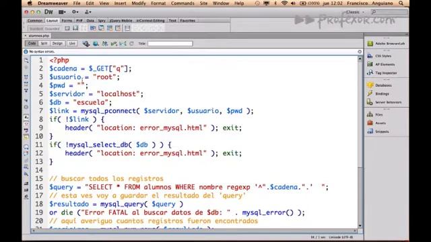Click the Wi-Fi icon in menu bar

click(284, 3)
